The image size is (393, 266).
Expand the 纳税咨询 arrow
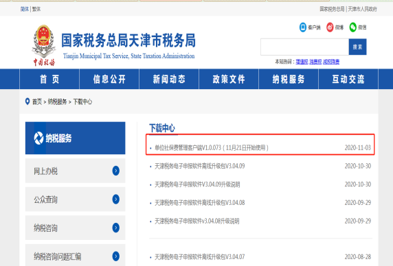click(x=116, y=228)
